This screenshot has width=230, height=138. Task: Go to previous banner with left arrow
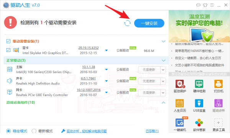coord(172,26)
